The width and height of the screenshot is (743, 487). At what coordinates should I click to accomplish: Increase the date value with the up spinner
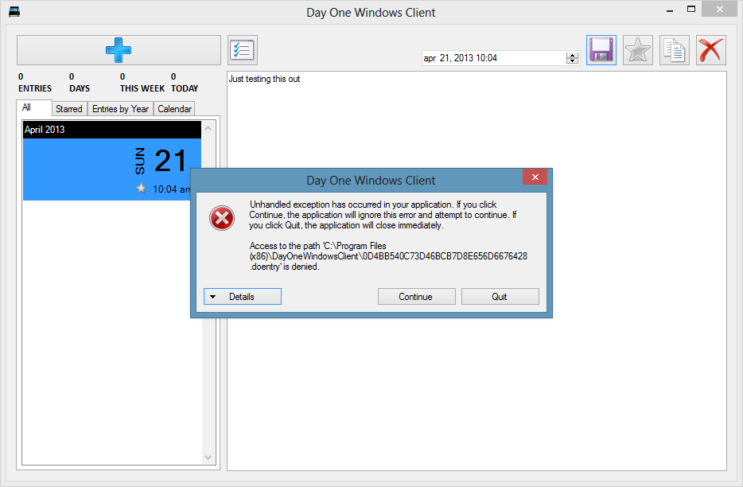(x=573, y=55)
